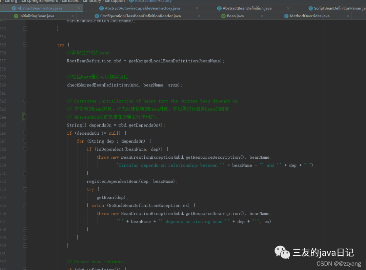
Task: Click the 'Guarantee initialization of beans' comment
Action: 152,101
